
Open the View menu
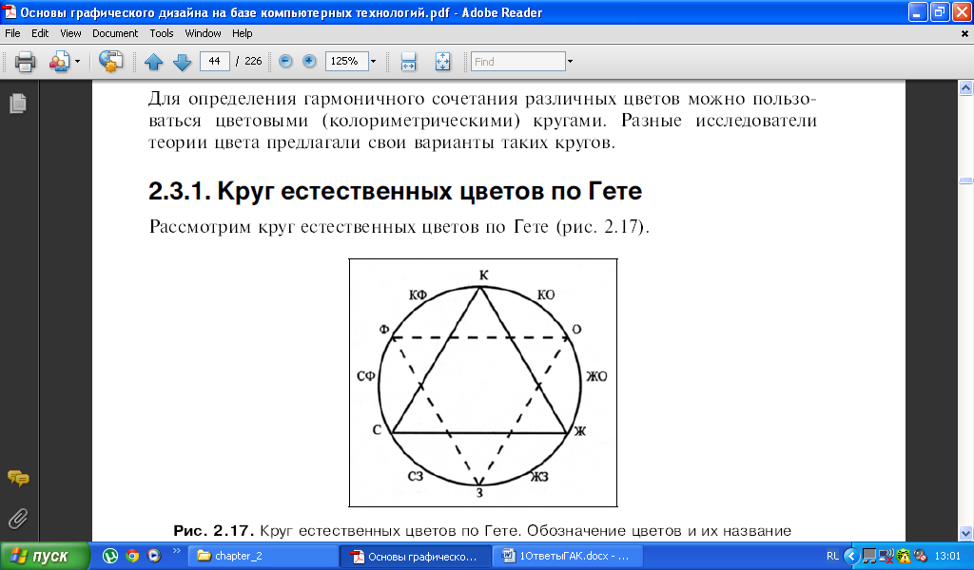[70, 33]
